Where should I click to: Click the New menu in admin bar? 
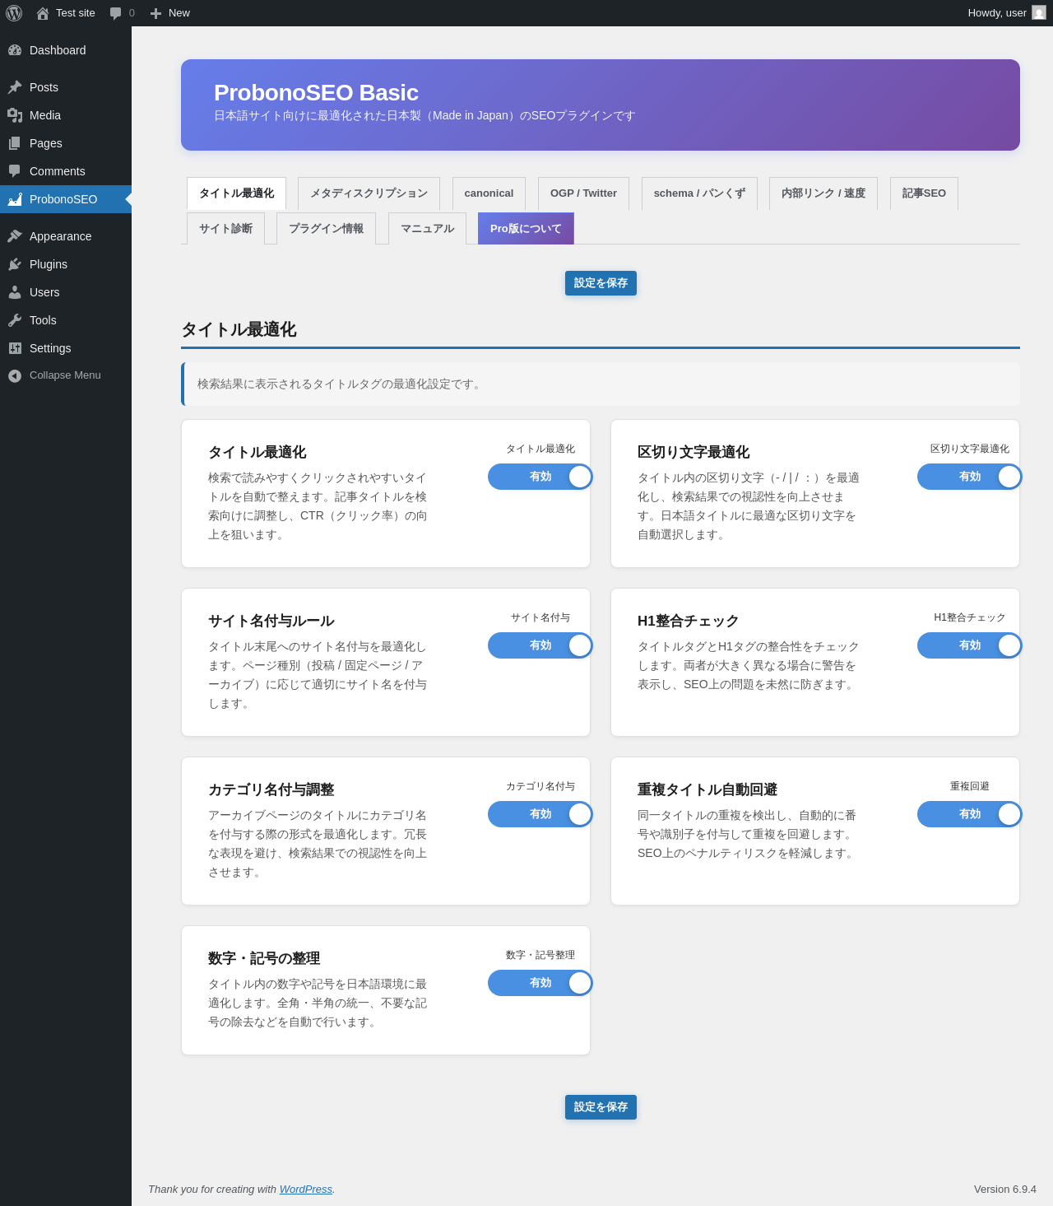click(170, 13)
